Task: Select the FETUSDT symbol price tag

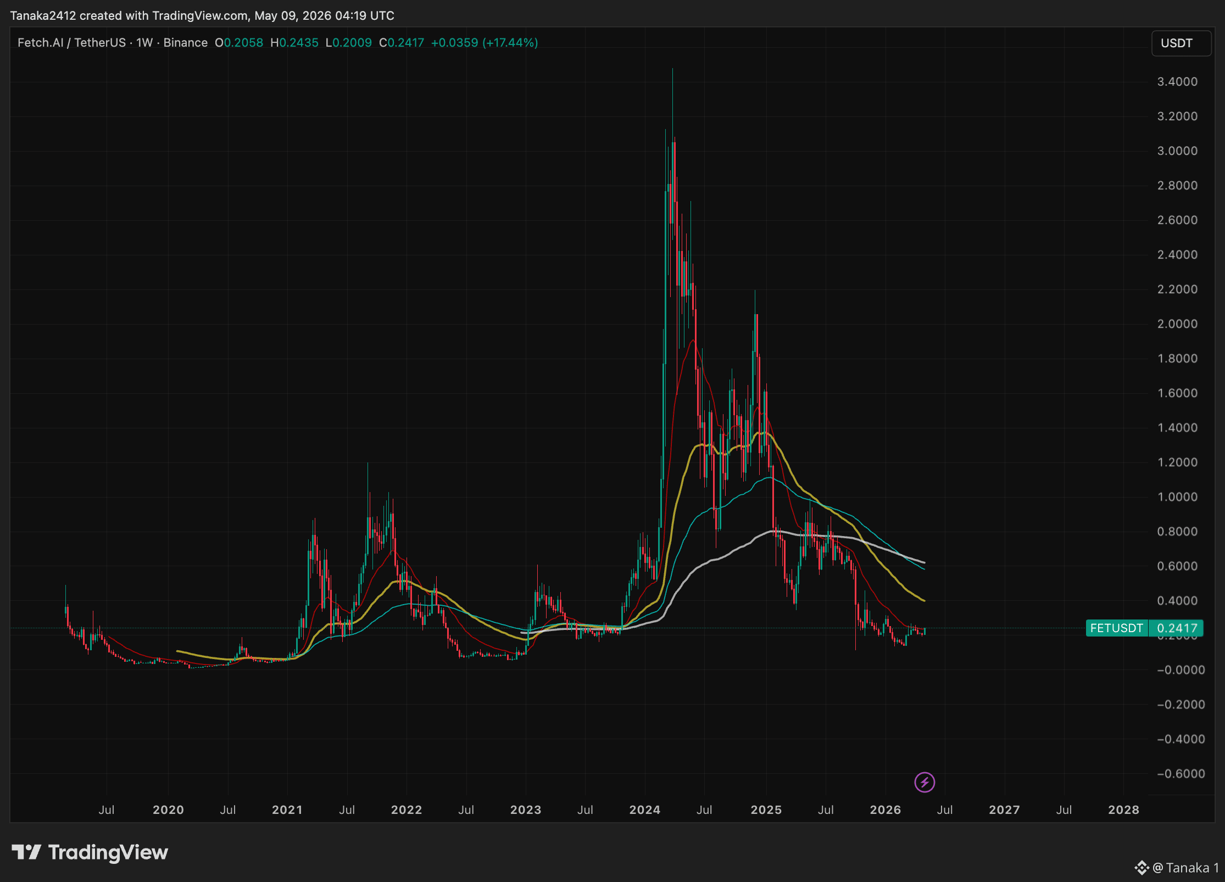Action: pyautogui.click(x=1116, y=628)
